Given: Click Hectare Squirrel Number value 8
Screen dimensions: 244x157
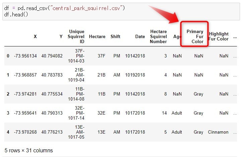Looking at the screenshot, I should tap(166, 94).
